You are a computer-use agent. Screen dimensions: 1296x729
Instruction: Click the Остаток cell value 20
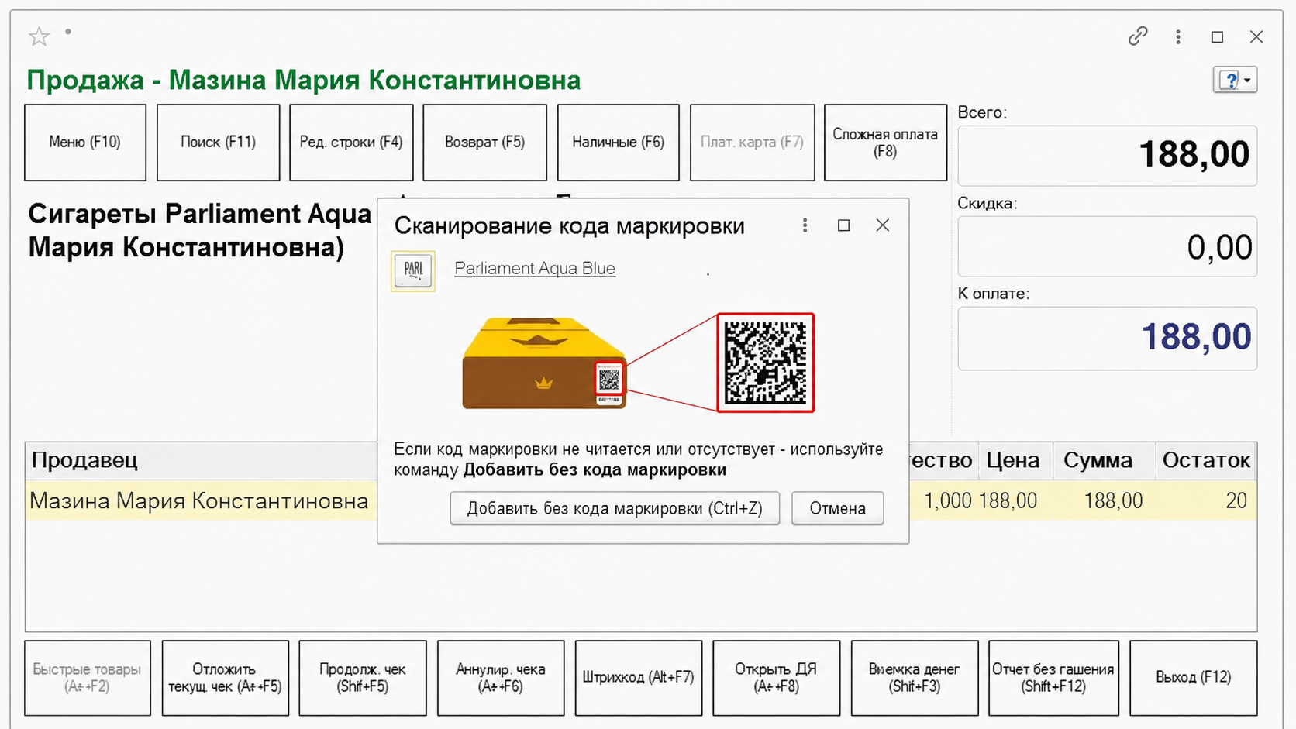(1236, 500)
